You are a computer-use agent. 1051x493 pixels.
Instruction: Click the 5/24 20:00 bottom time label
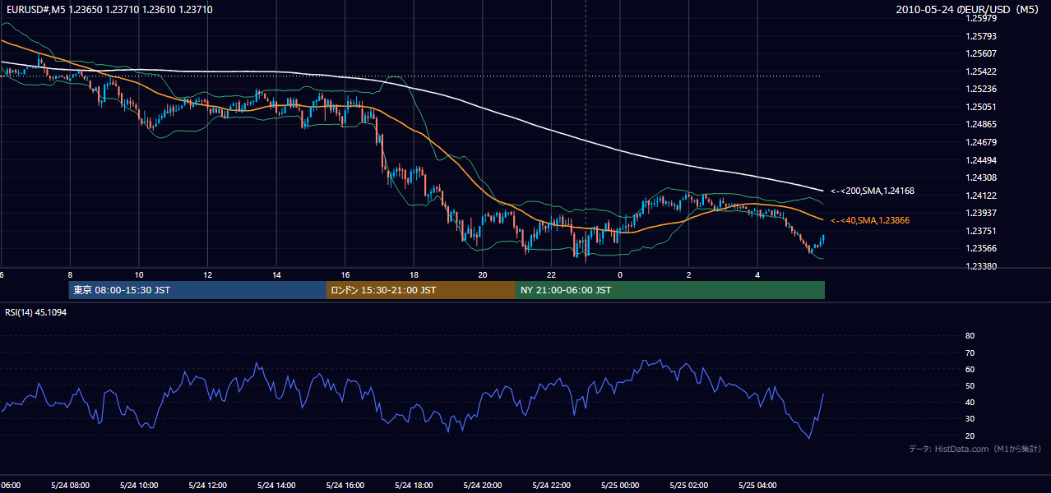tap(483, 485)
